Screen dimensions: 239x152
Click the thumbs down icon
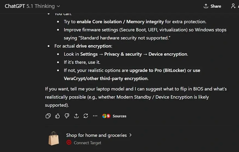pos(67,116)
